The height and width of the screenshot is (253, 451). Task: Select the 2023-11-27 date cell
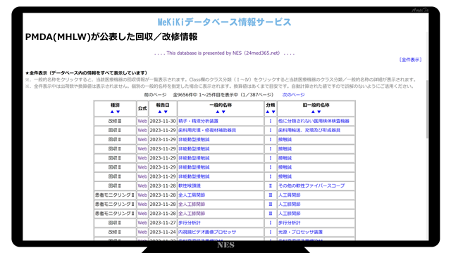(x=163, y=223)
